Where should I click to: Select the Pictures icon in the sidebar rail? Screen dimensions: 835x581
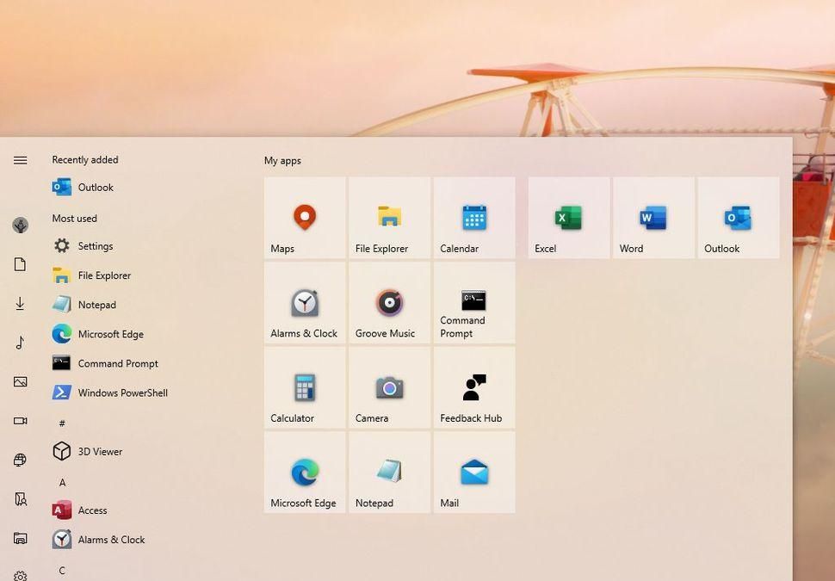[x=20, y=381]
